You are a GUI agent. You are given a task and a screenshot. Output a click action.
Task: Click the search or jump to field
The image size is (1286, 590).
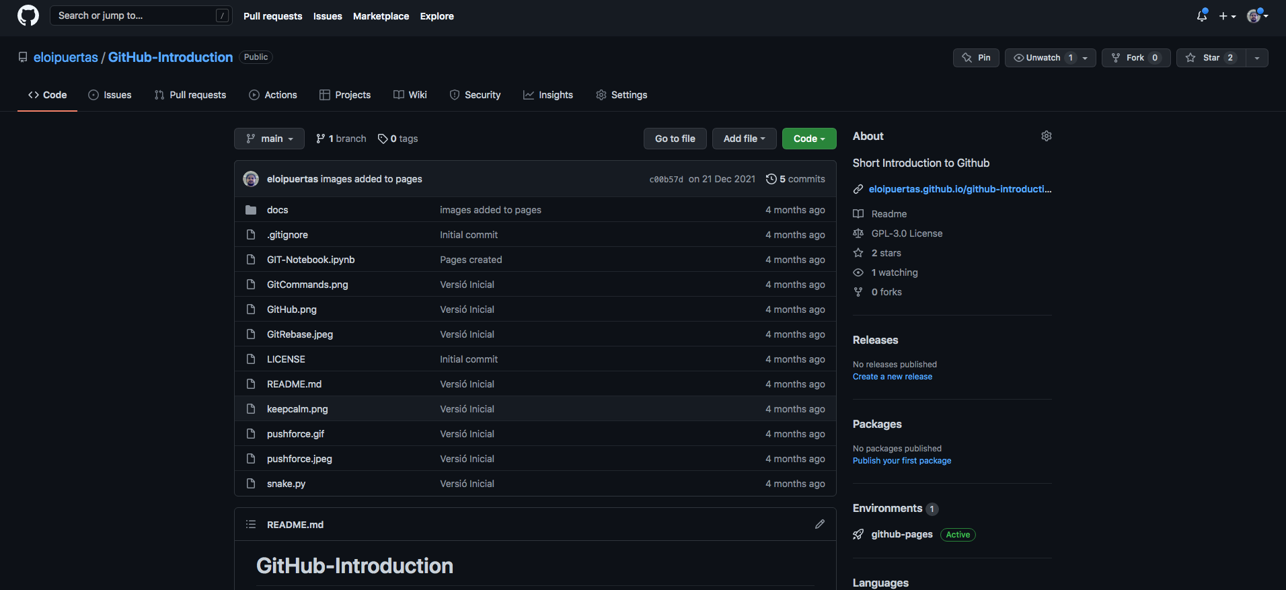(135, 15)
